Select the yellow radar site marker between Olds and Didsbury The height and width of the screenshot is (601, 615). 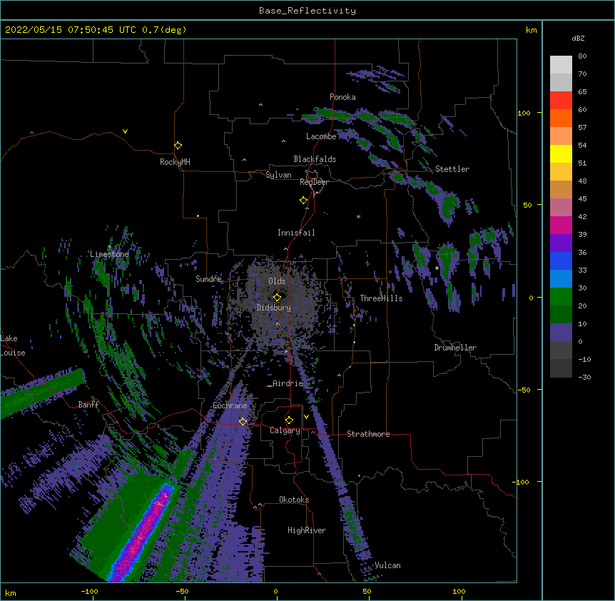click(x=277, y=297)
